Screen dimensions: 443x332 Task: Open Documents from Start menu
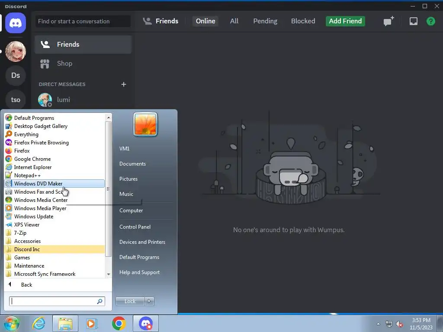click(x=132, y=164)
